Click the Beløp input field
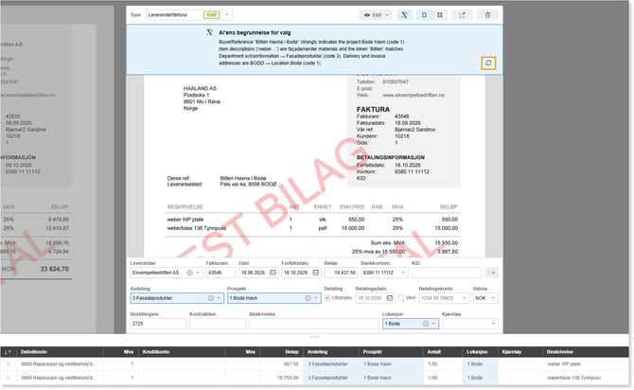This screenshot has height=390, width=634. coord(341,273)
